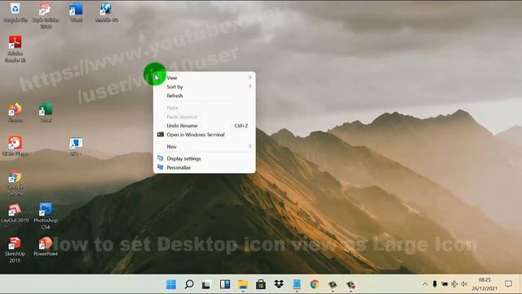Click the volume speaker tray icon
Viewport: 522px width, 294px height.
pyautogui.click(x=464, y=284)
